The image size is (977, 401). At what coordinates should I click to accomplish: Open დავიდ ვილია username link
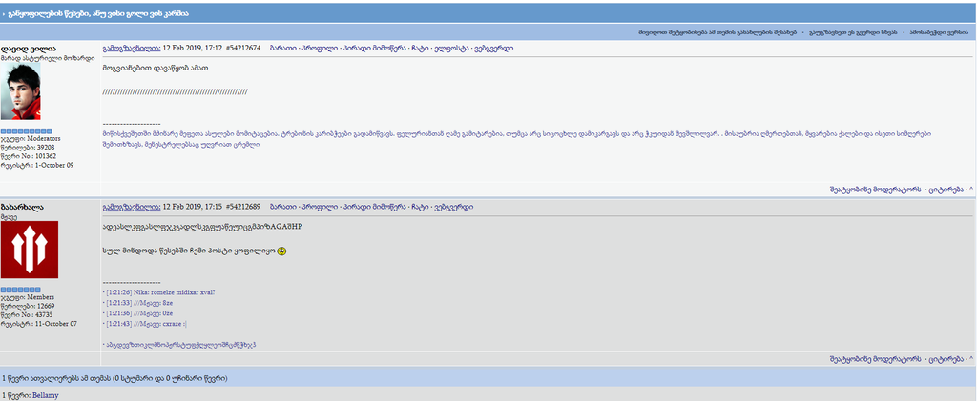pos(29,48)
